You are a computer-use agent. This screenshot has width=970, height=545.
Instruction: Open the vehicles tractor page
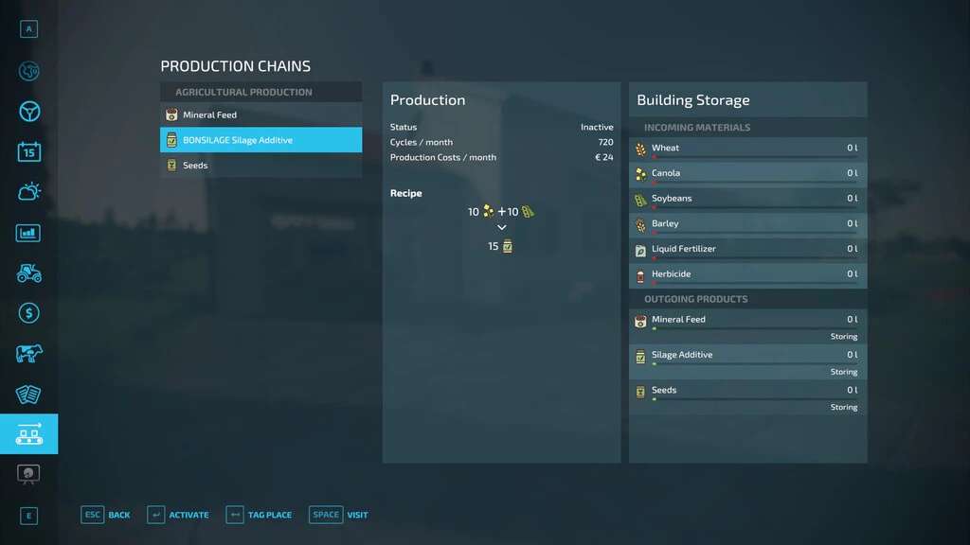click(28, 272)
